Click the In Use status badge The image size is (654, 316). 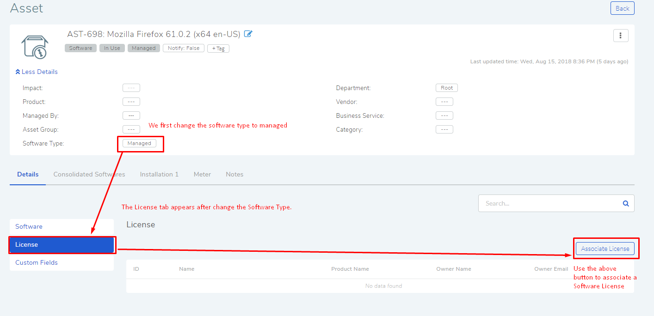coord(112,48)
